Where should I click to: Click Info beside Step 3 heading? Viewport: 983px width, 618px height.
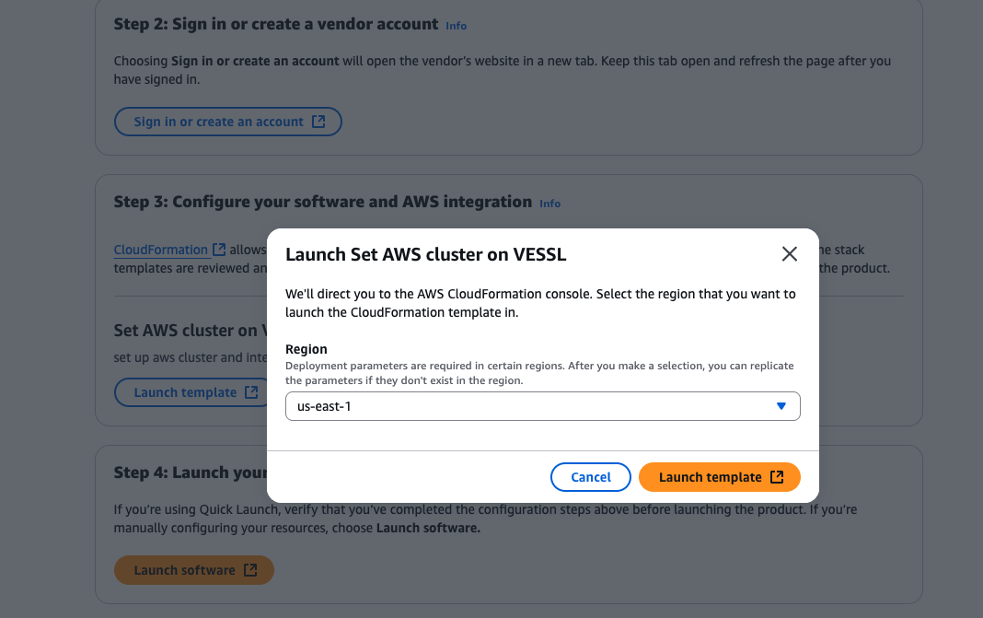(x=549, y=204)
